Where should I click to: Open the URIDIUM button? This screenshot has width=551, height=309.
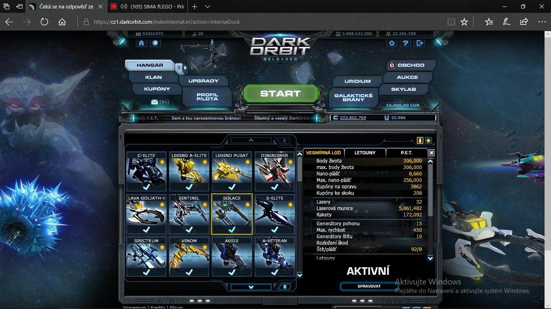(x=357, y=81)
